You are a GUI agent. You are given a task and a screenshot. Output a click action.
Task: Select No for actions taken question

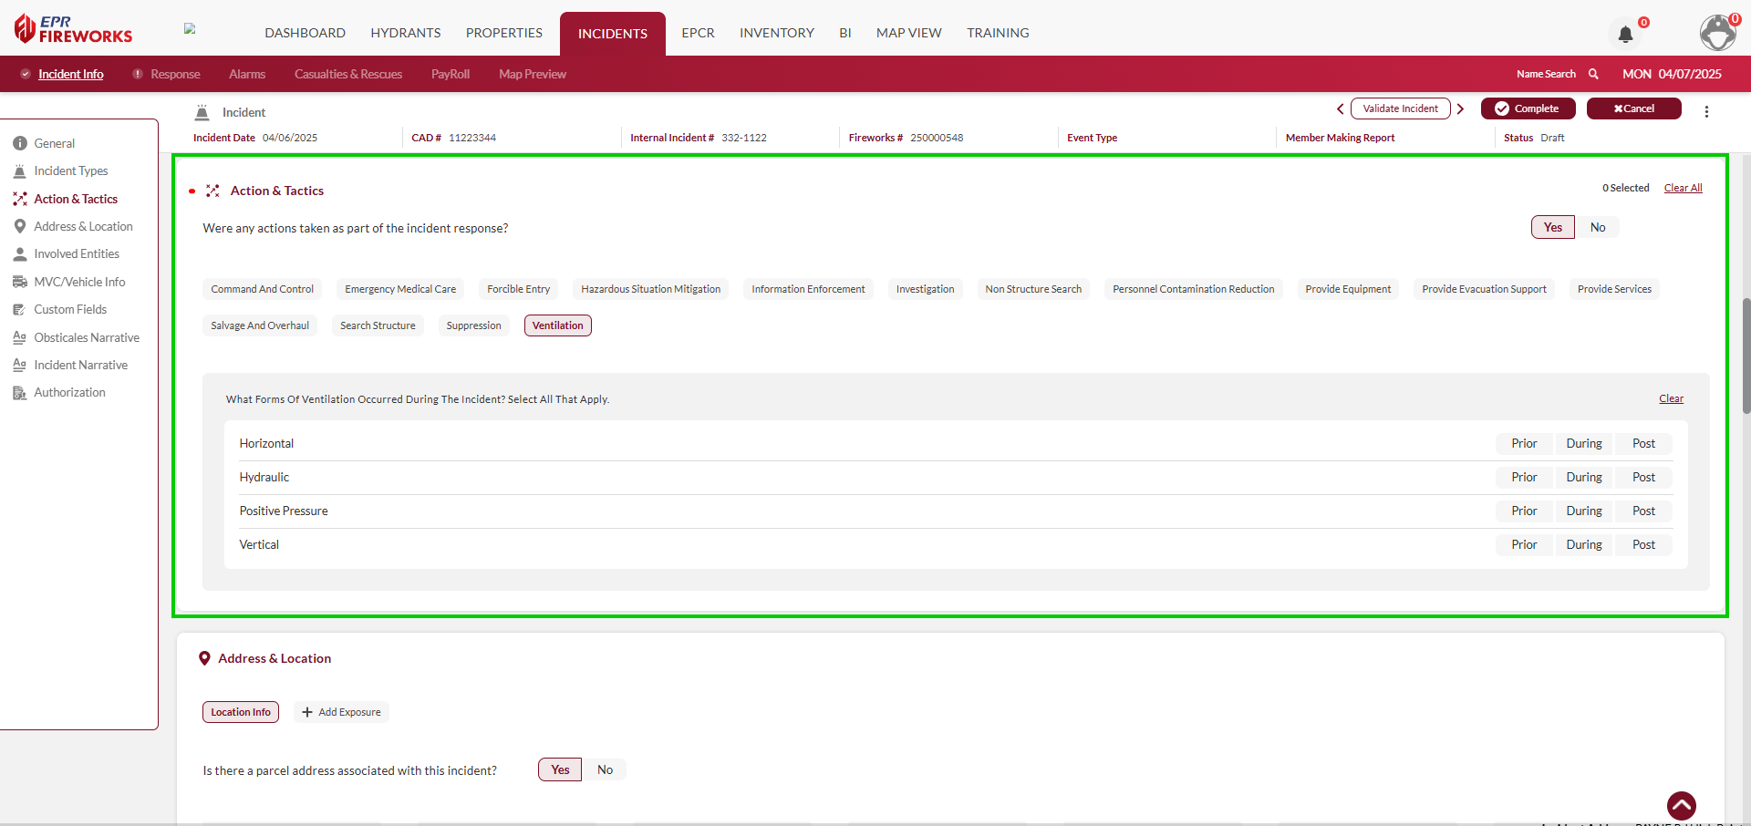pos(1598,228)
